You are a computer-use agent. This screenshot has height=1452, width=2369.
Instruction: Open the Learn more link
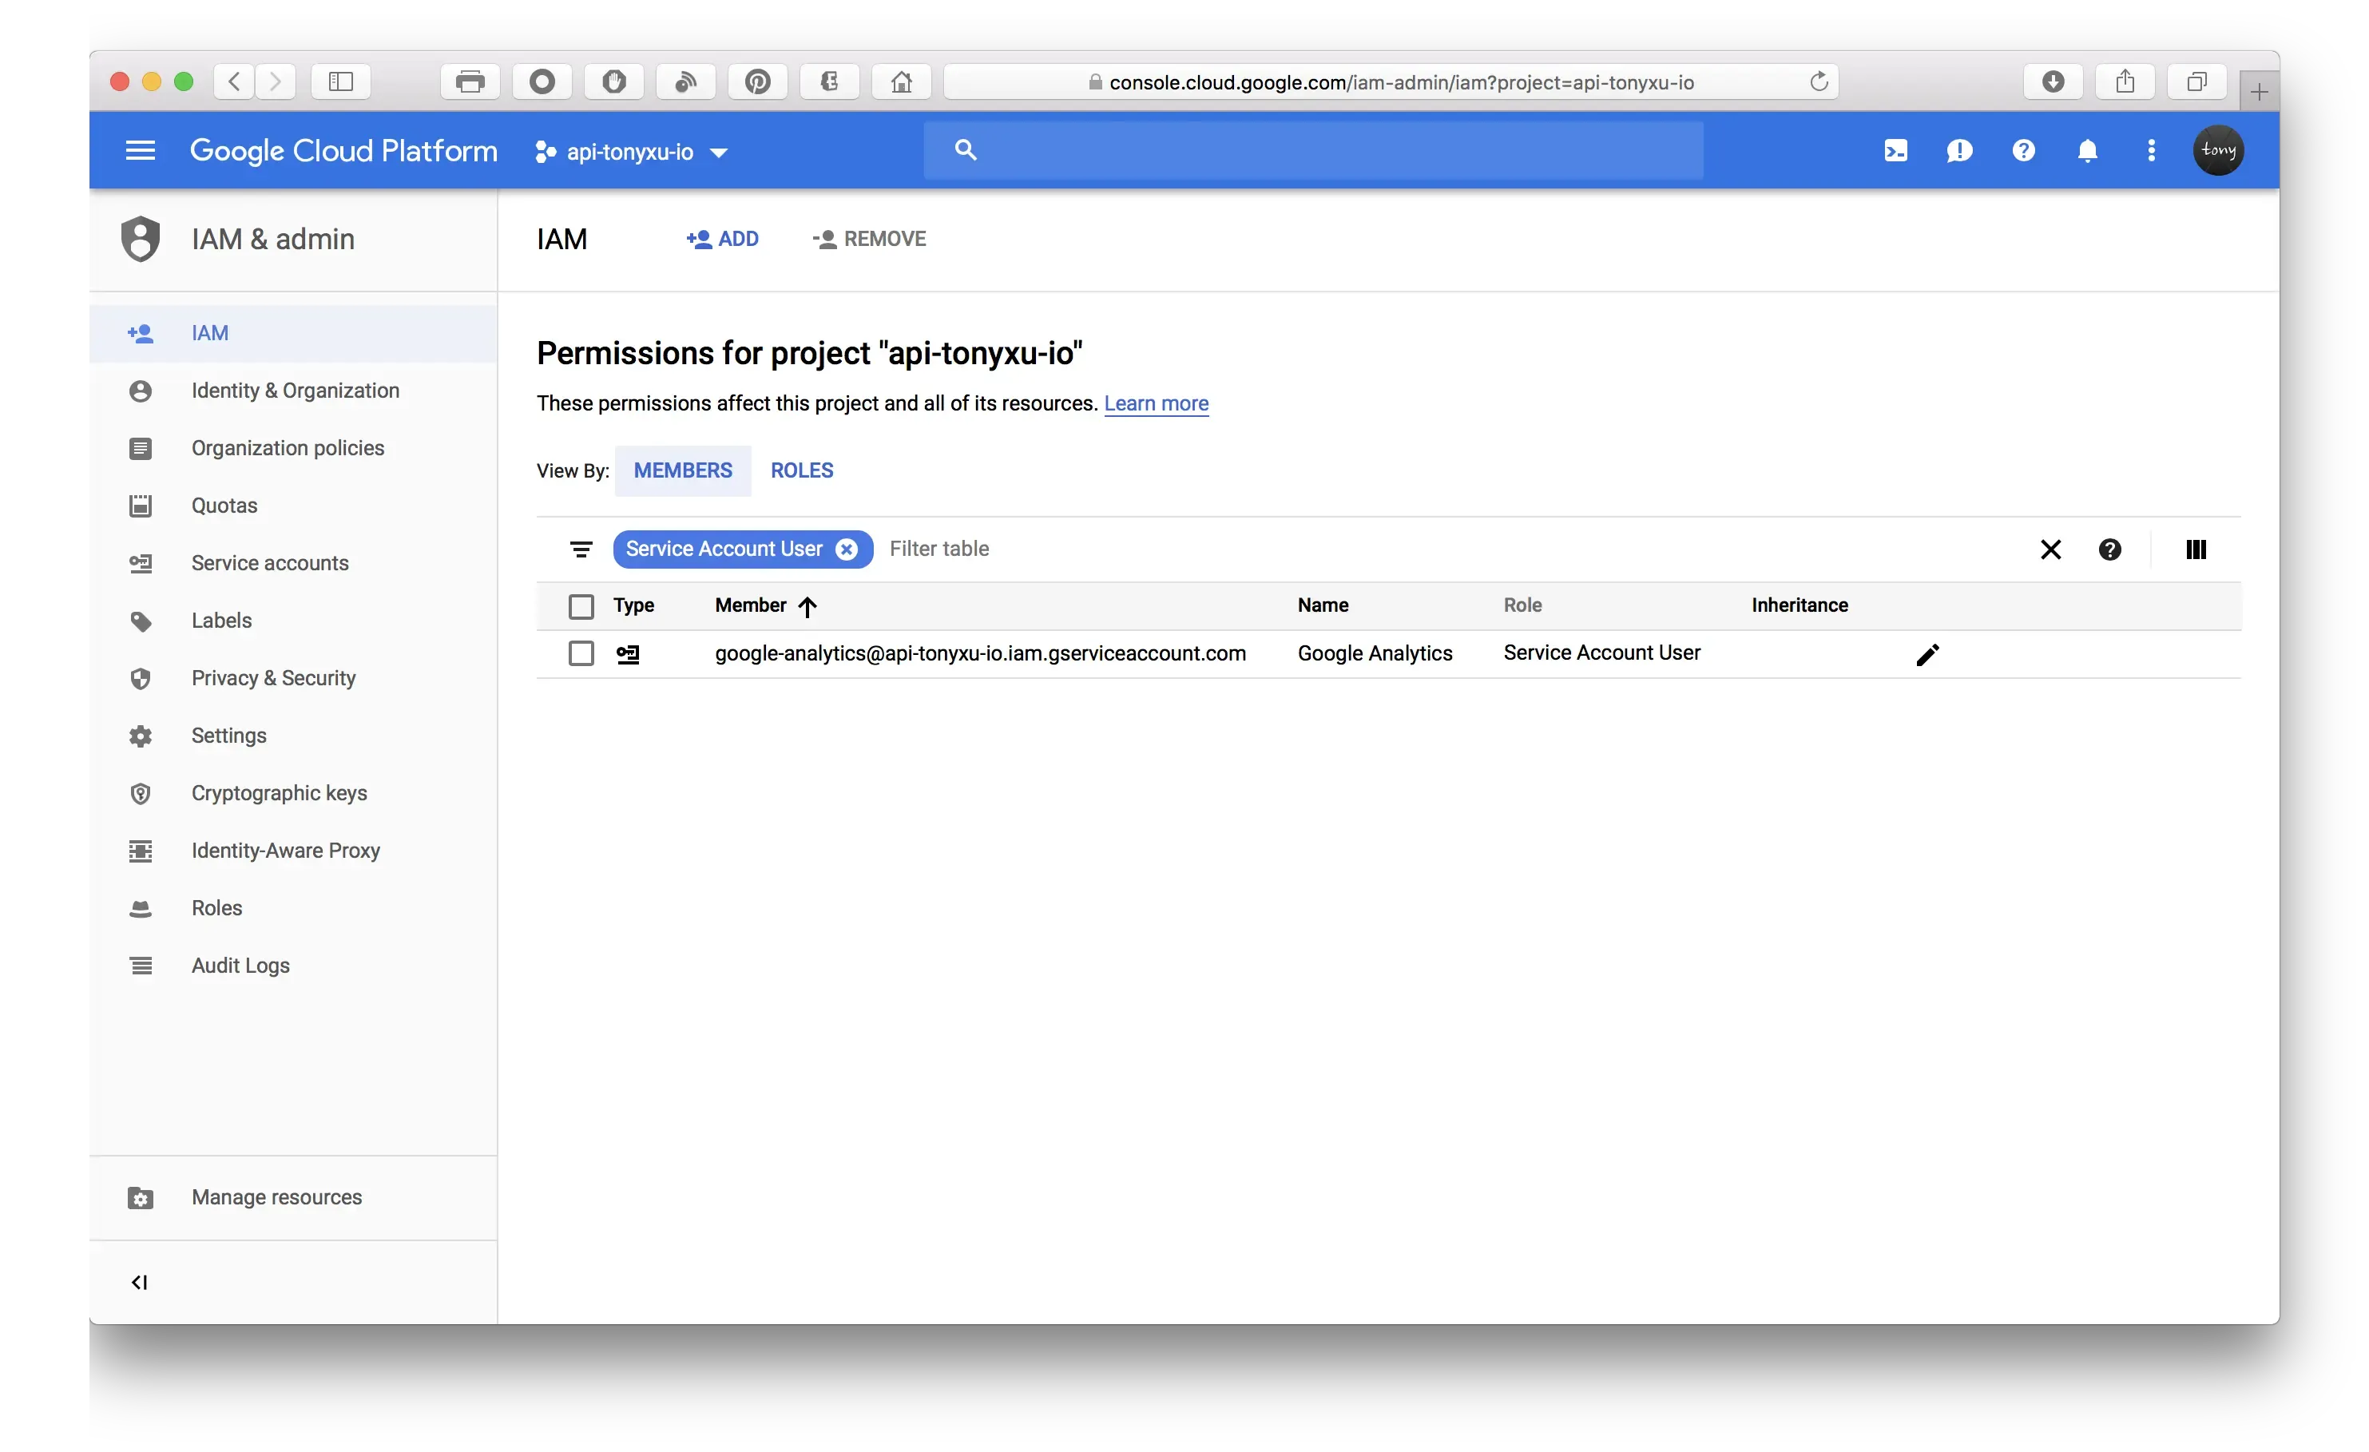(x=1156, y=404)
